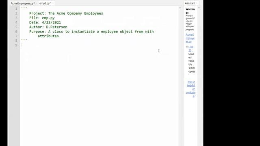This screenshot has height=146, width=260.
Task: Close the Assistant panel tab
Action: (197, 3)
